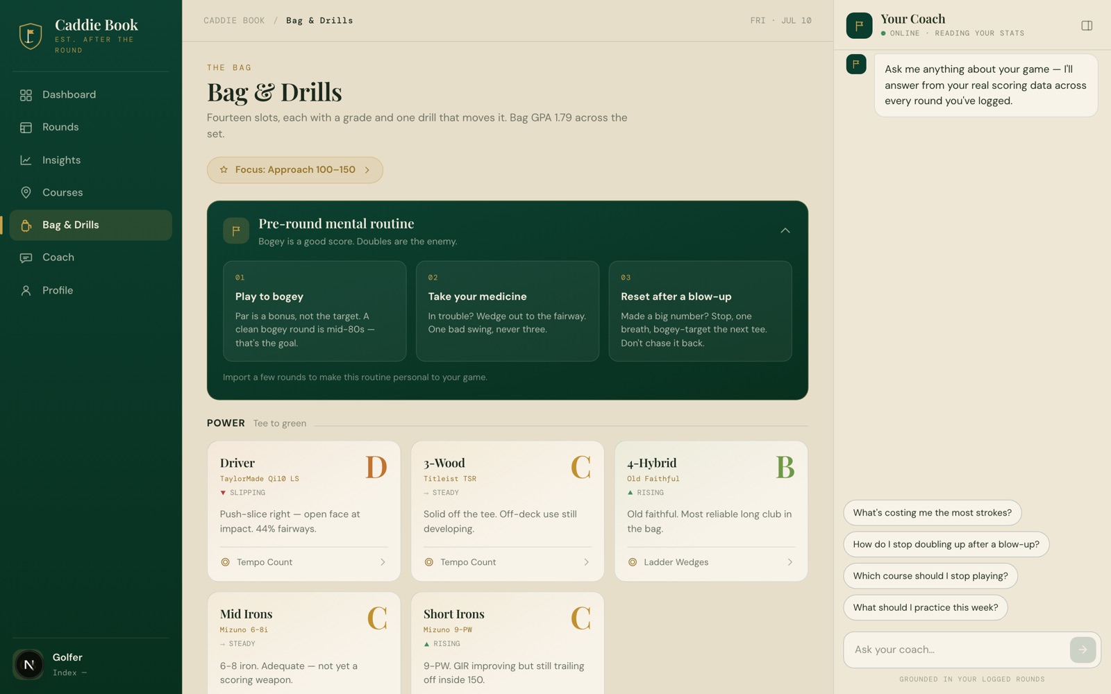Screen dimensions: 1111x694
Task: Click the flag icon in mental routine card
Action: tap(236, 230)
